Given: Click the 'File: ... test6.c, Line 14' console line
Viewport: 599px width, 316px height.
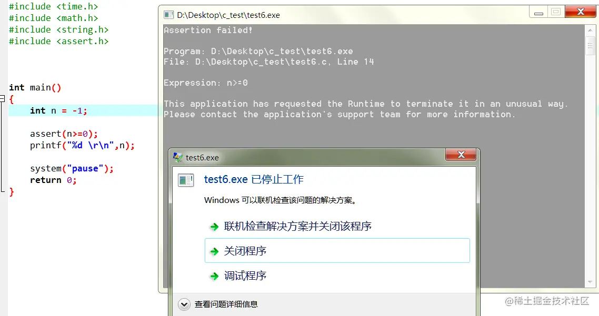Looking at the screenshot, I should (268, 62).
